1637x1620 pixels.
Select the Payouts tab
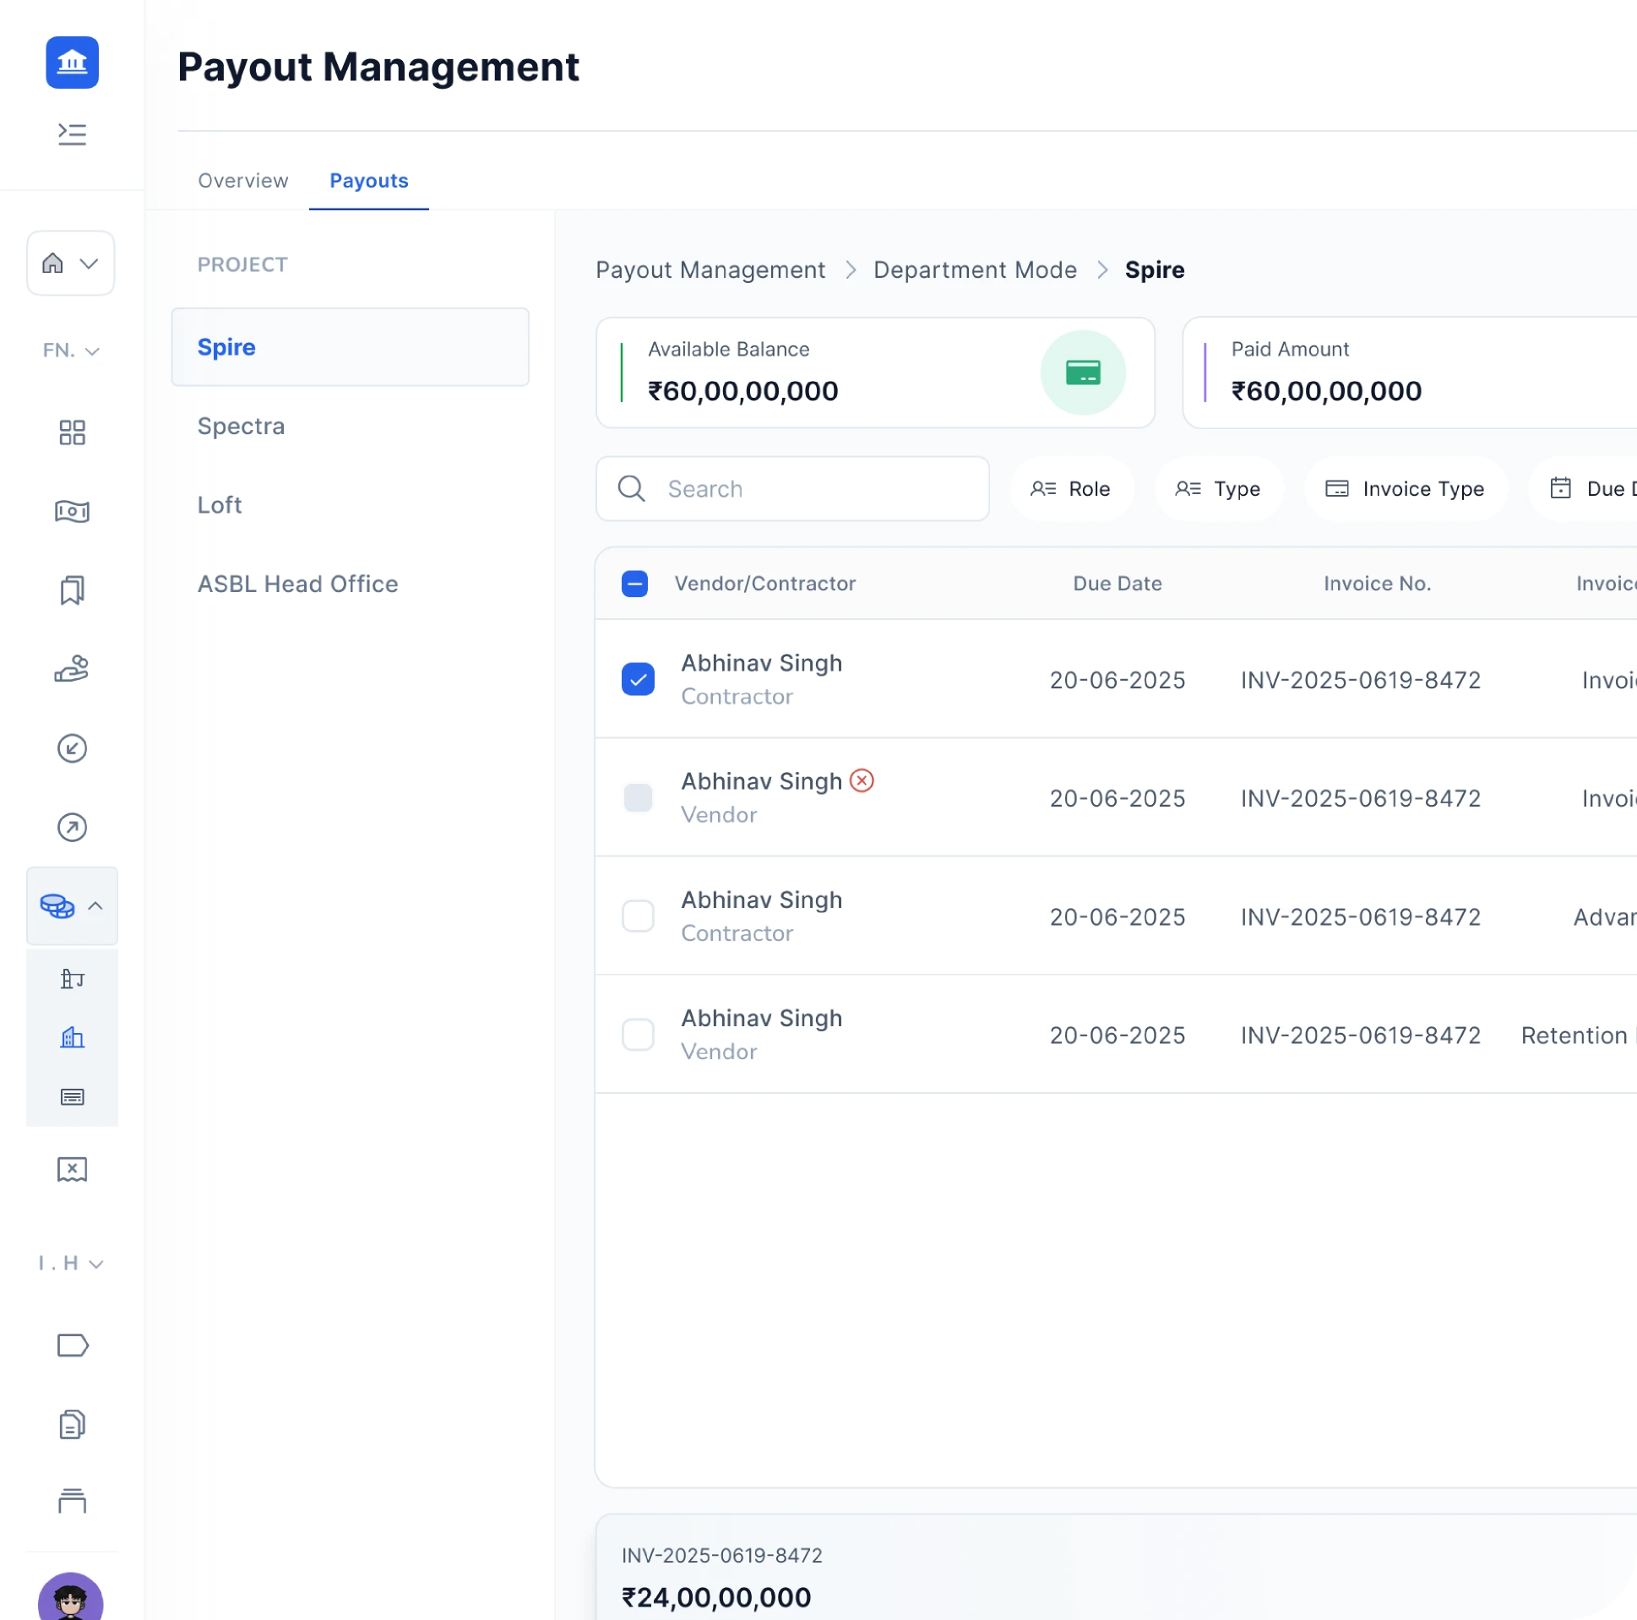[x=368, y=181]
